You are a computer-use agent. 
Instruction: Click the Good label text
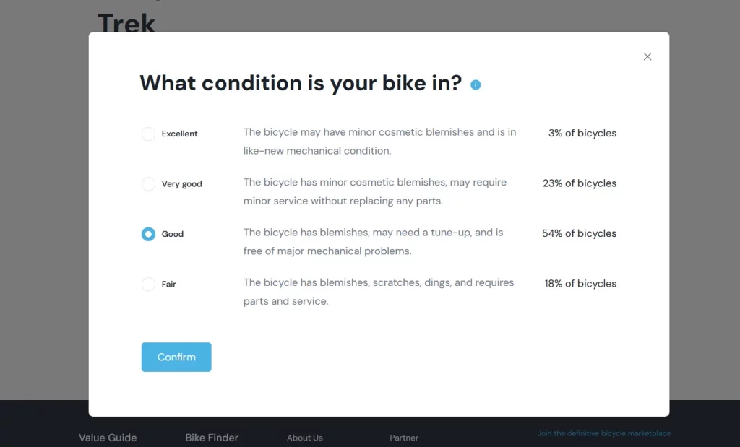pyautogui.click(x=173, y=234)
